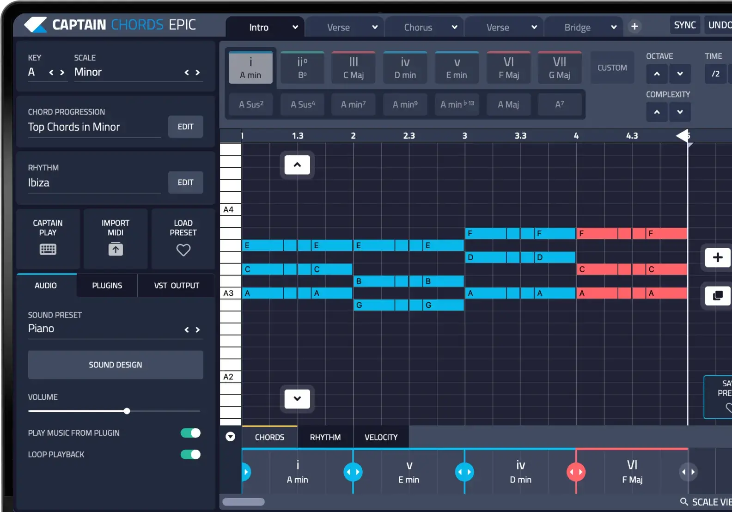This screenshot has width=732, height=512.
Task: Open Bridge tab dropdown arrow
Action: point(614,27)
